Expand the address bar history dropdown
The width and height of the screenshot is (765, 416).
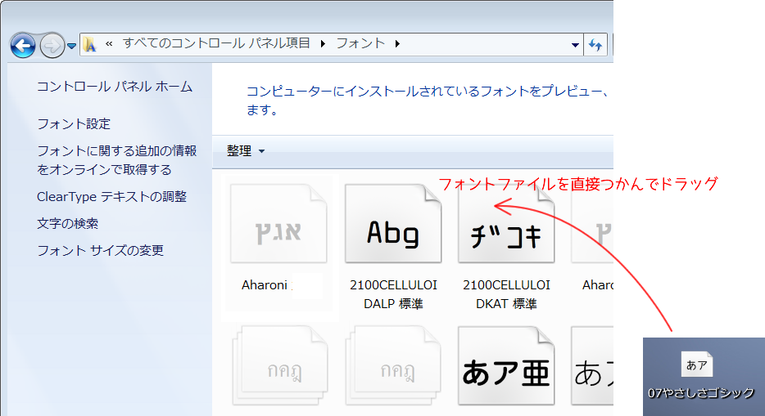click(574, 44)
